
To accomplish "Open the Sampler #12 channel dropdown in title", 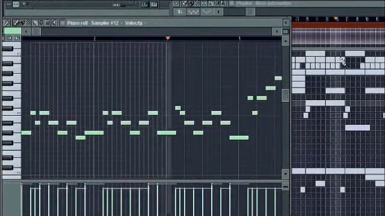I will [122, 23].
